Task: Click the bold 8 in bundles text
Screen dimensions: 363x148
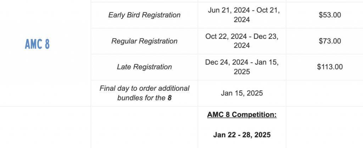Action: click(170, 98)
